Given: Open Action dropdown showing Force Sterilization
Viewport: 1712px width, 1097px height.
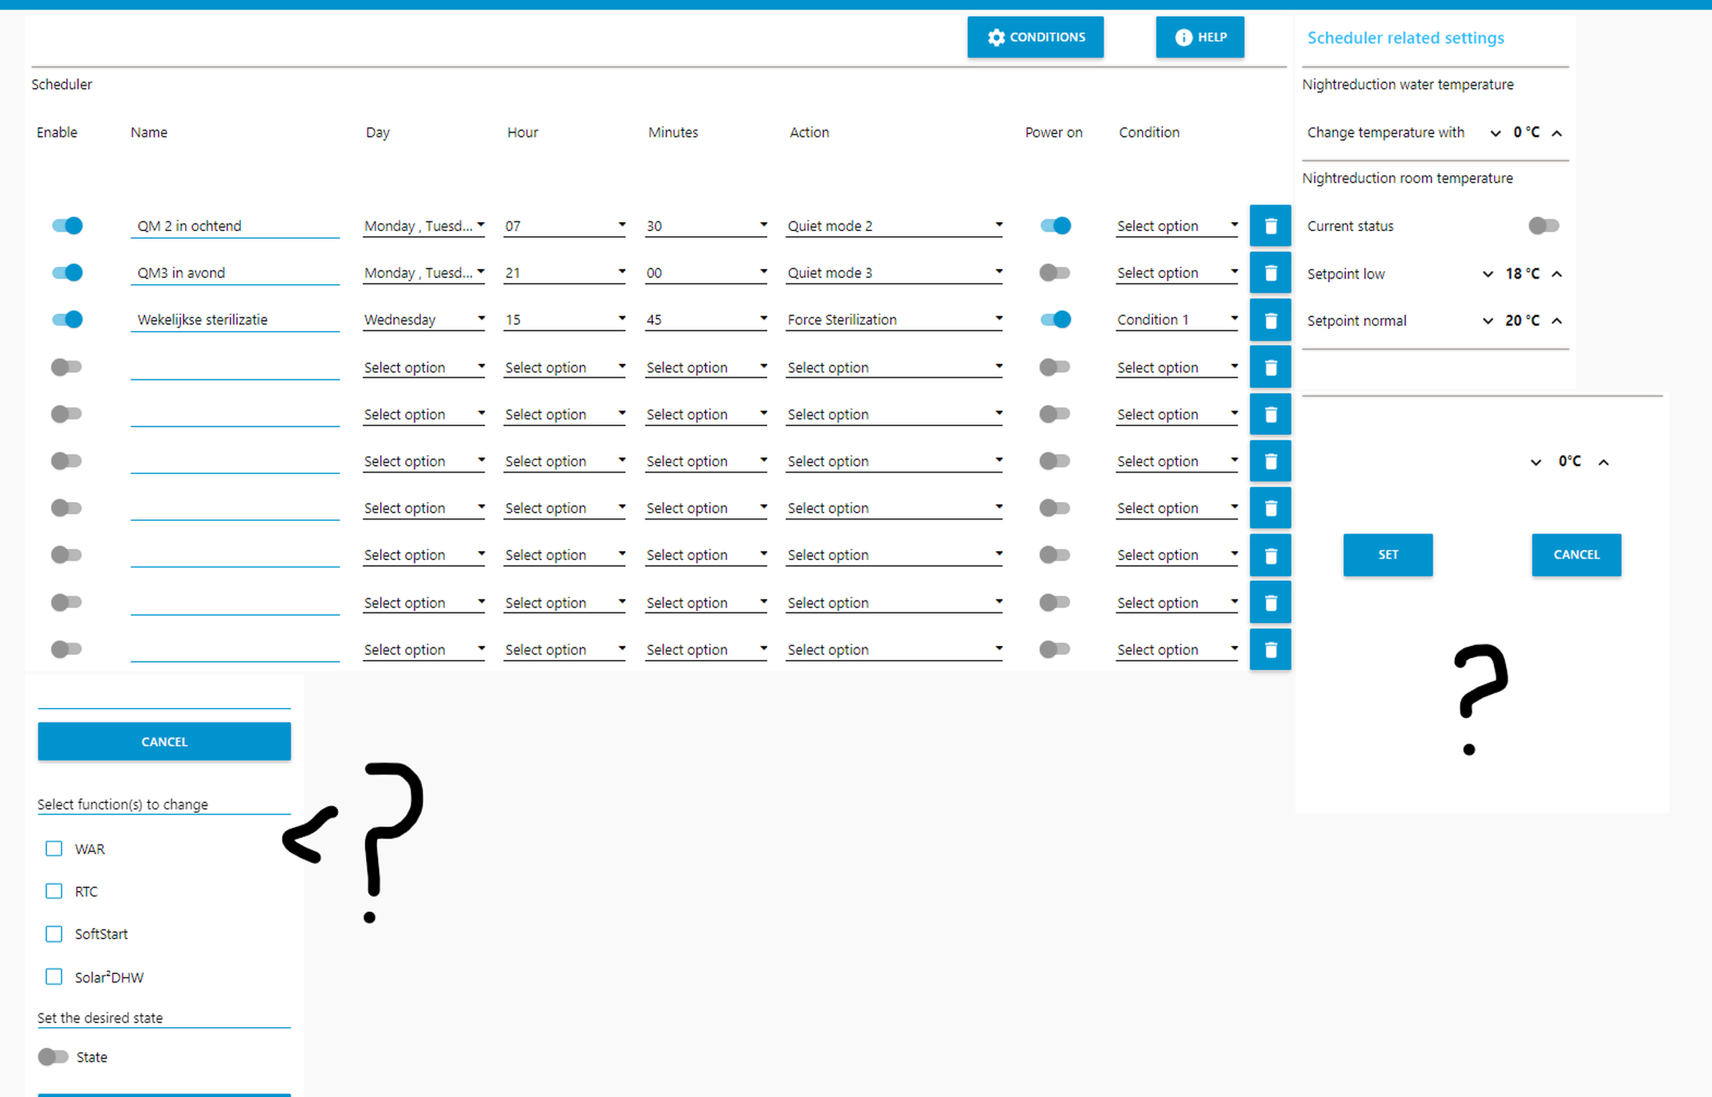Looking at the screenshot, I should click(x=894, y=321).
